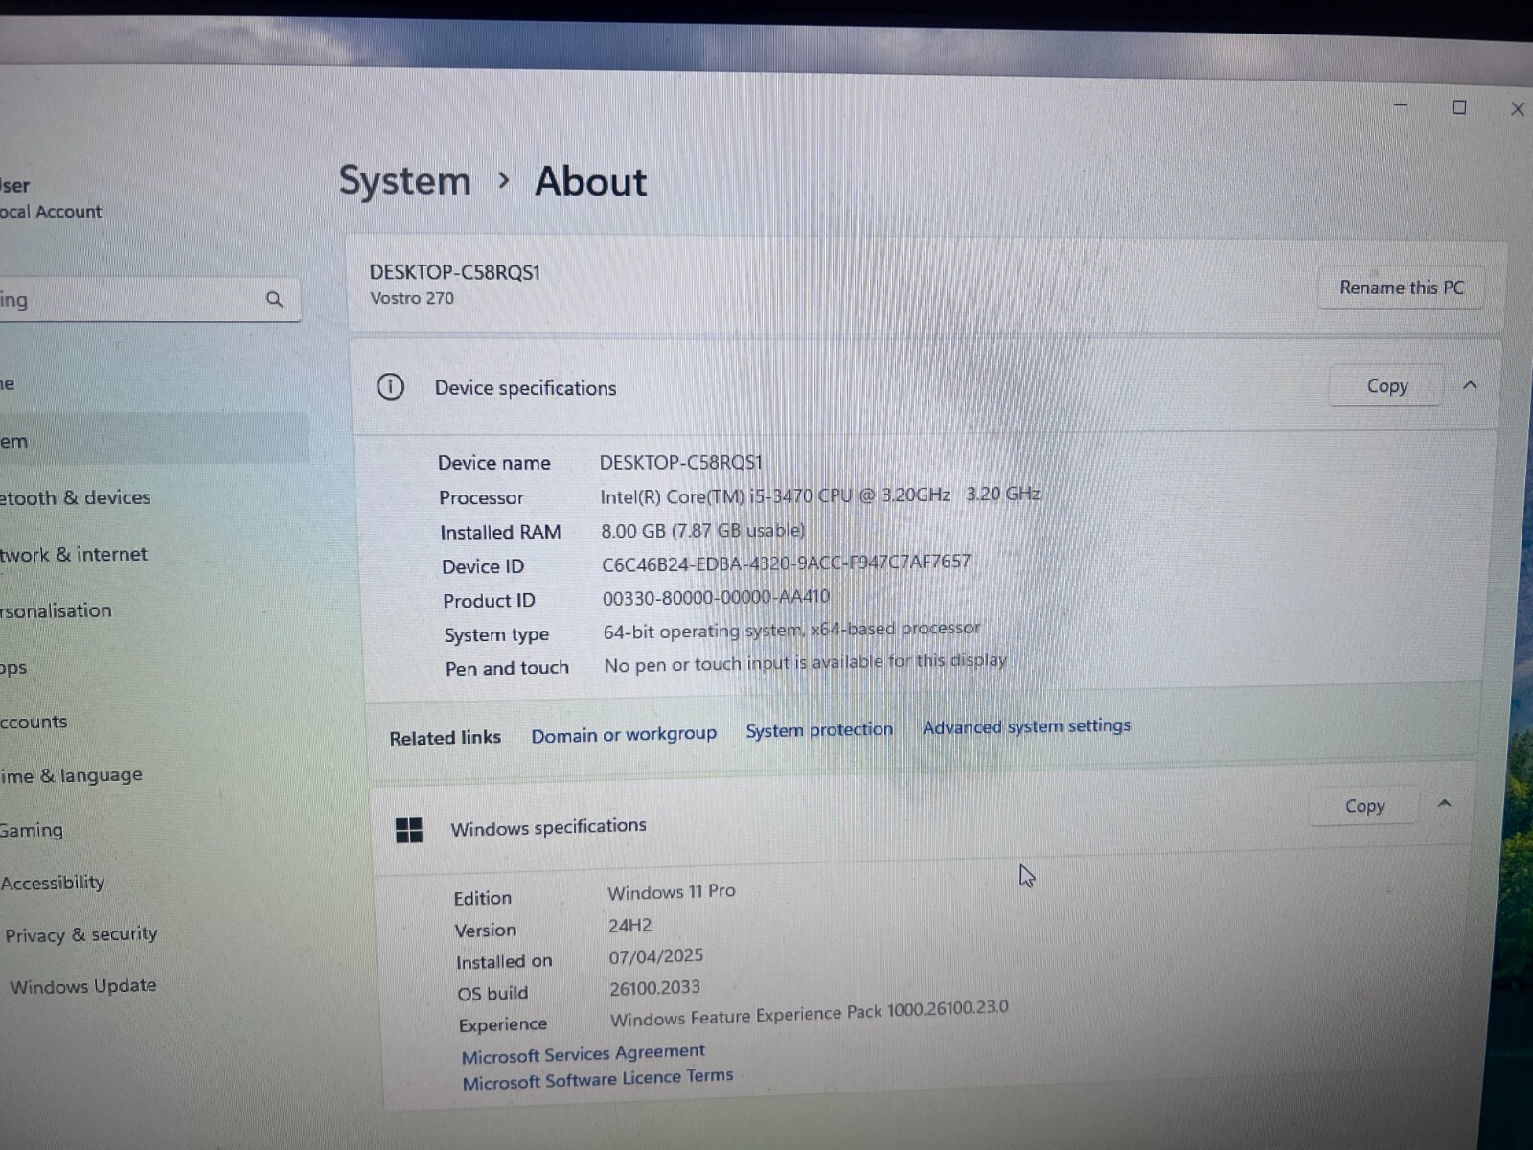Select the processor value Intel Core i5-3470
Image resolution: width=1533 pixels, height=1150 pixels.
pos(820,495)
